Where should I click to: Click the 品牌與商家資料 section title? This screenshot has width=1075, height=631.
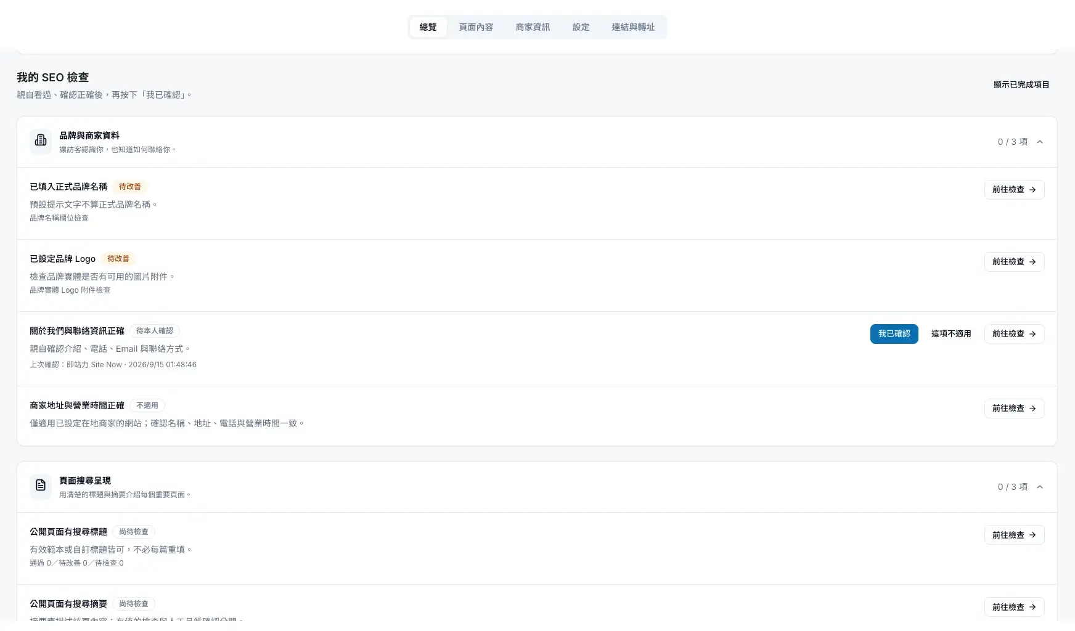tap(89, 136)
